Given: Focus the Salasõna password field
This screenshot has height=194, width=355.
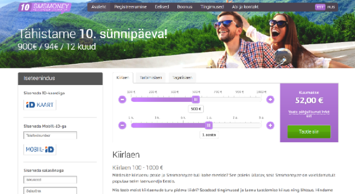Looking at the screenshot, I should [x=50, y=190].
